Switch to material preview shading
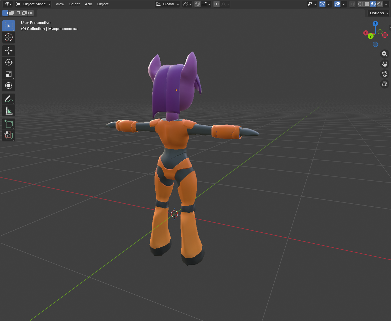 [x=373, y=4]
